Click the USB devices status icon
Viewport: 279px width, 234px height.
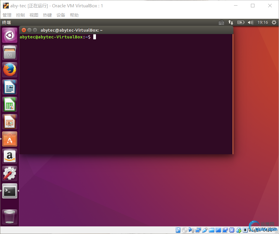(x=205, y=230)
